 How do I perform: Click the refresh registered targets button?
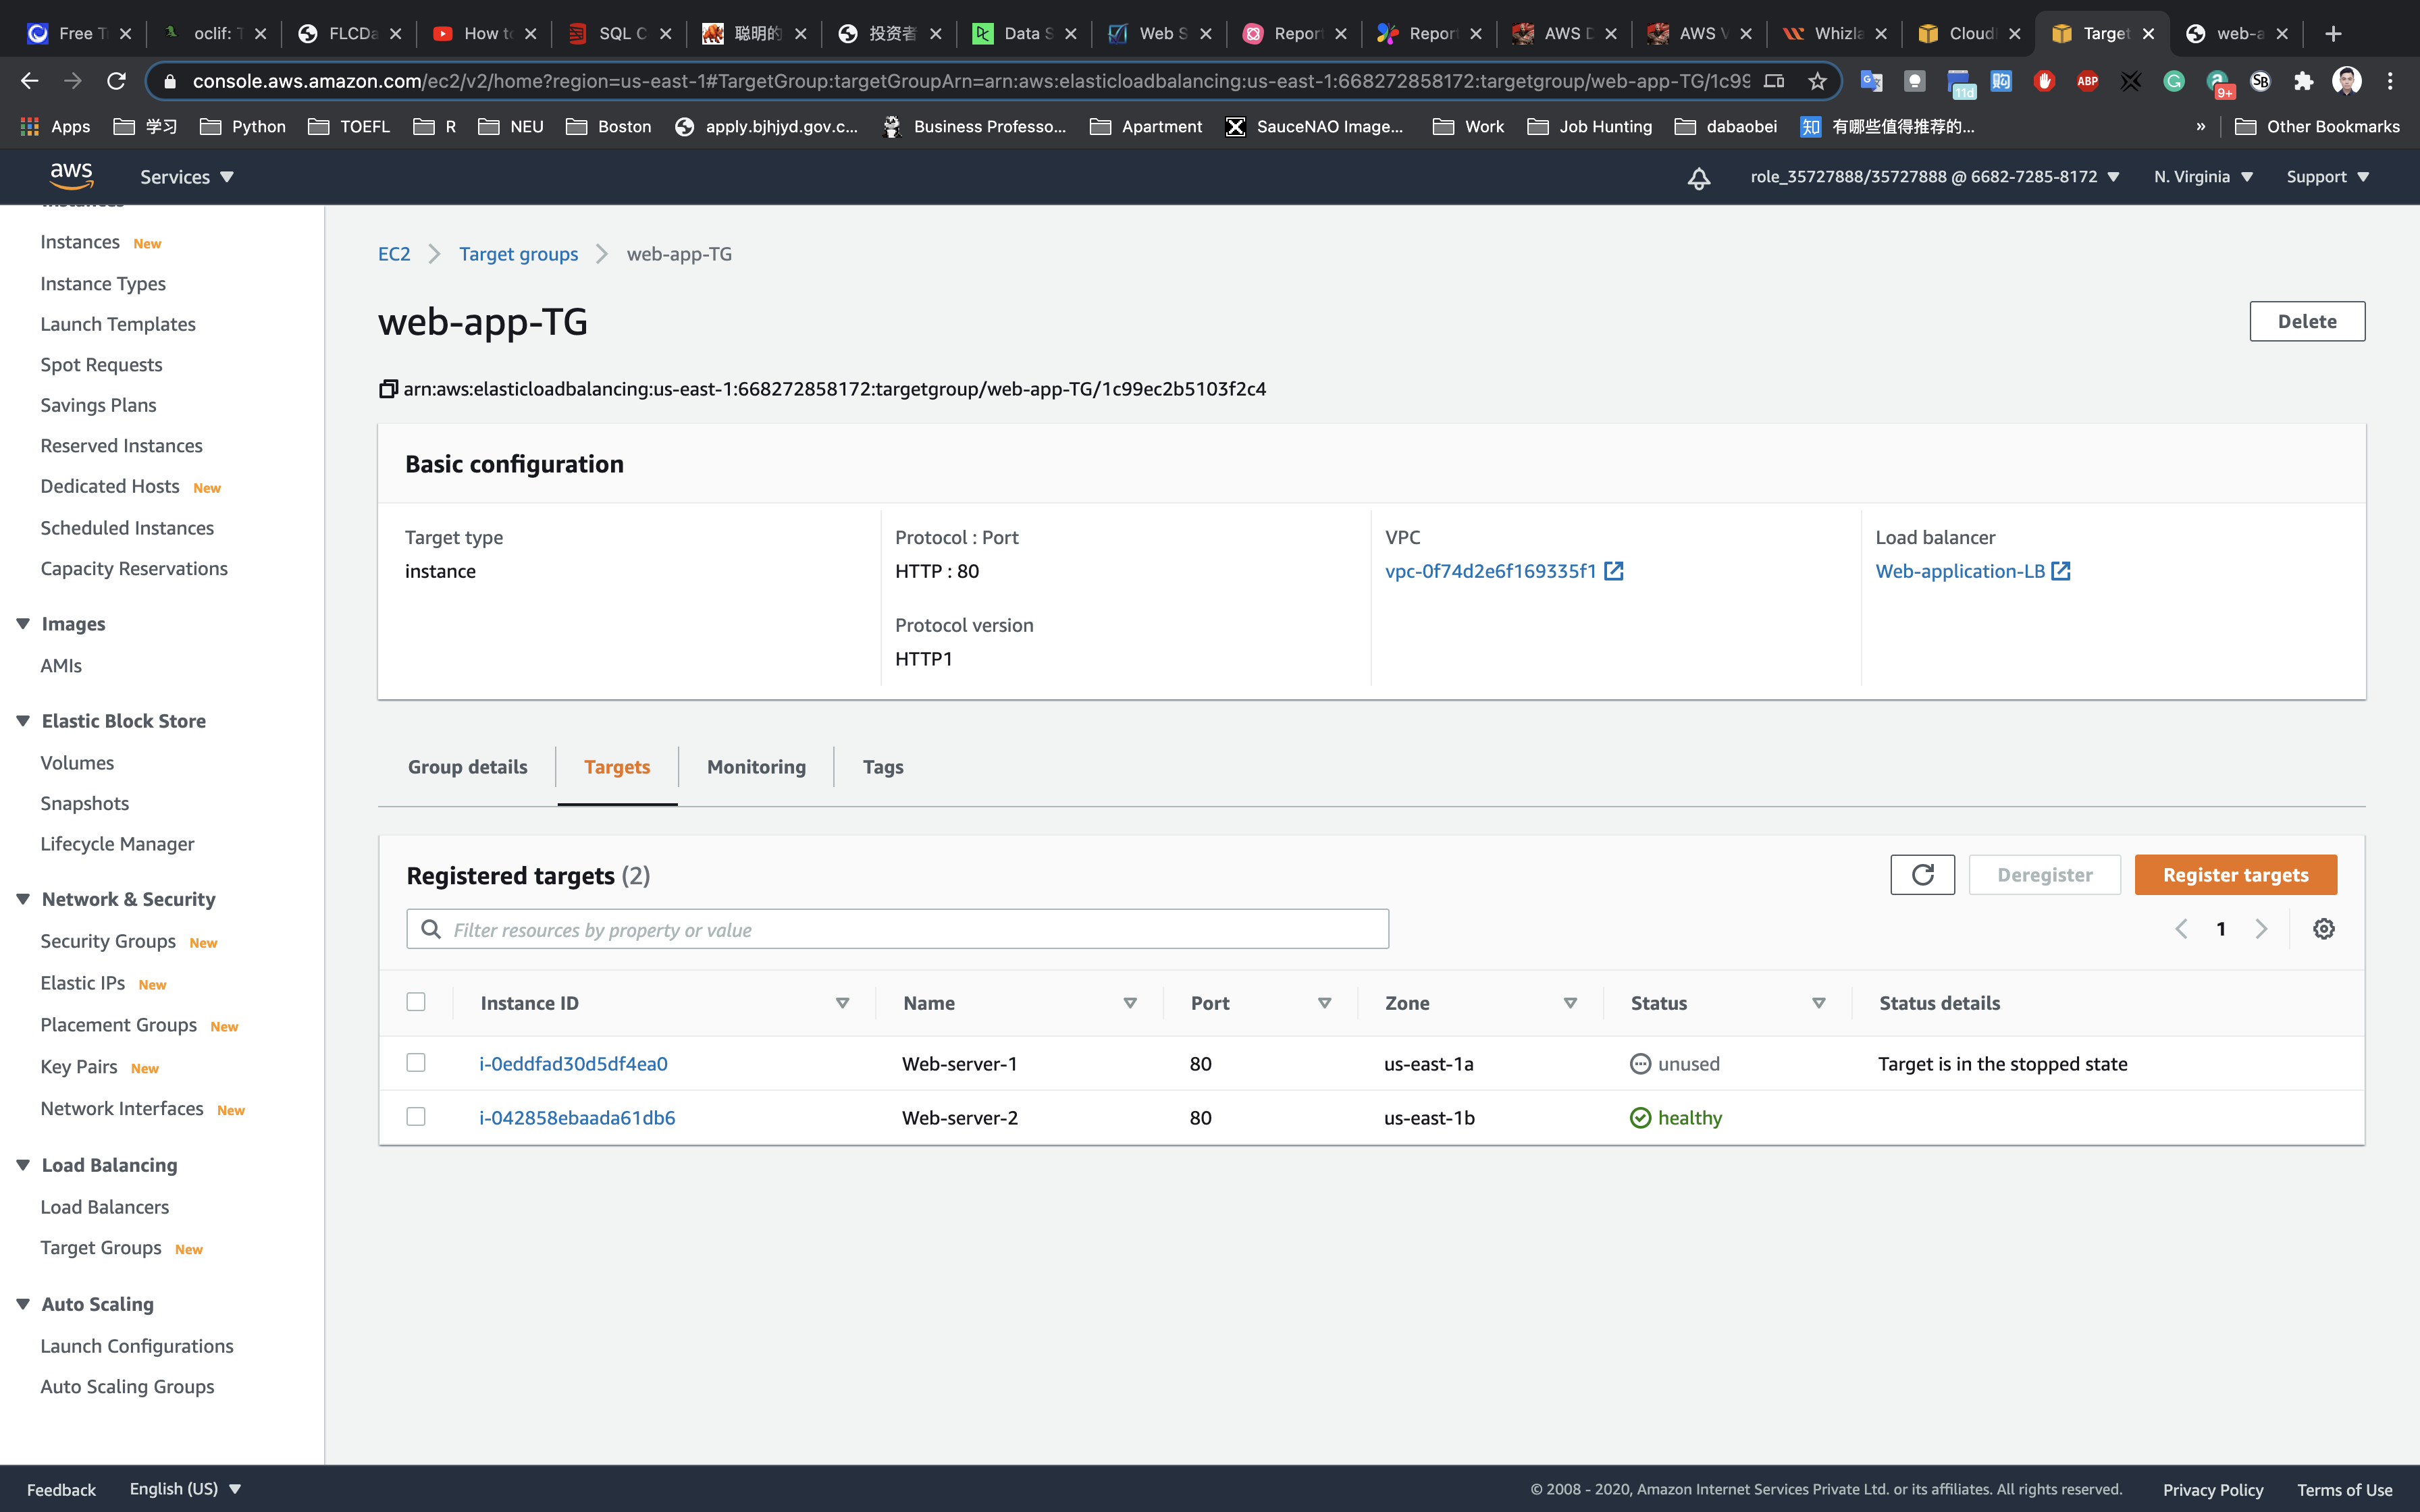click(x=1921, y=875)
